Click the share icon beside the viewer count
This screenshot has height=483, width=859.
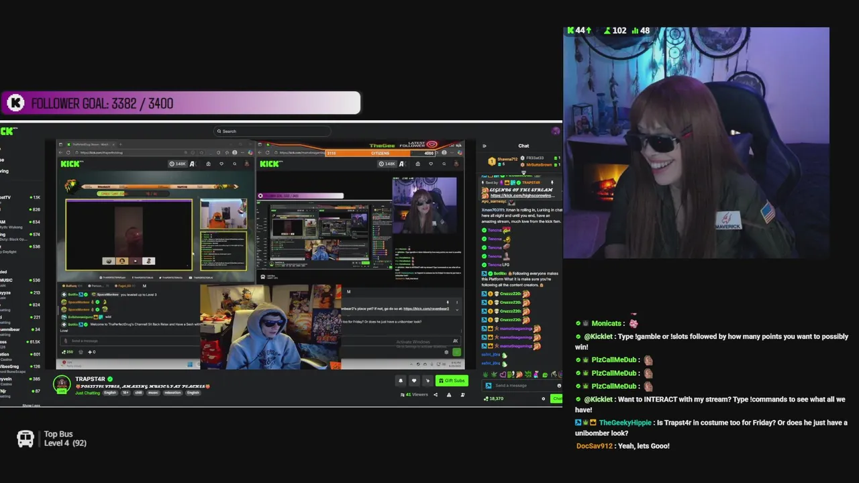[435, 394]
